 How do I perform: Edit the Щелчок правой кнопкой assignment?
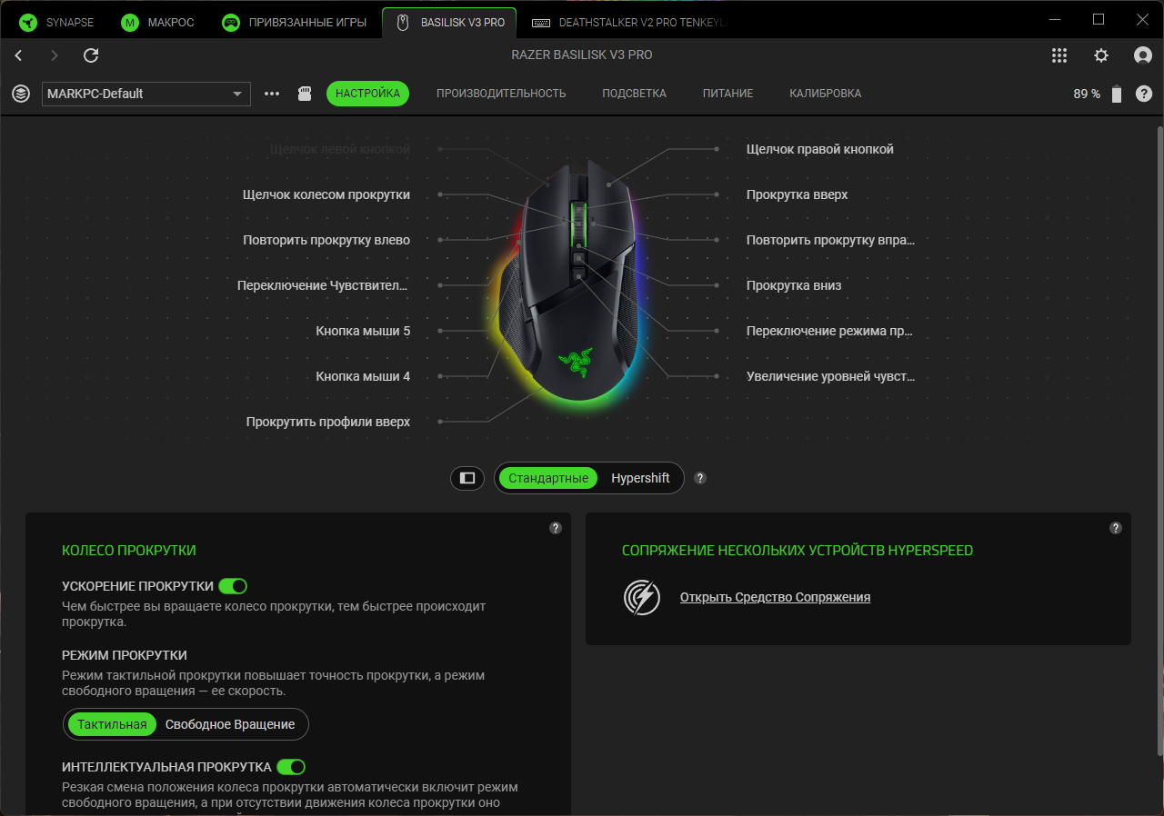(820, 149)
